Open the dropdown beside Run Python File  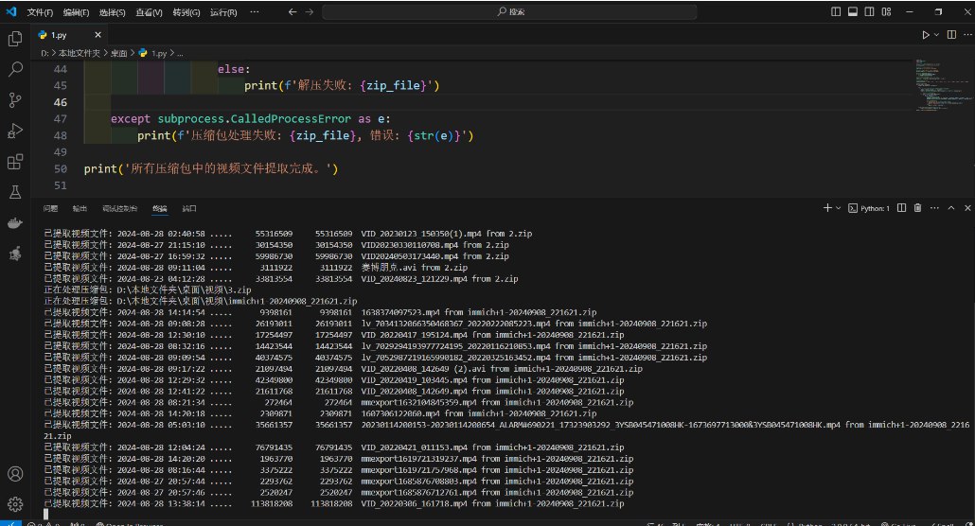click(x=937, y=35)
